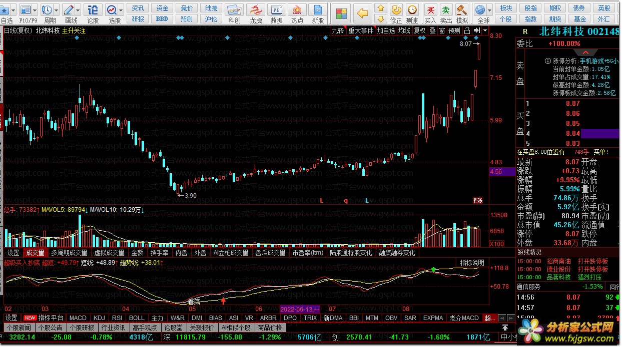Open the 模拟 gavel simulation icon
Viewport: 622px width, 347px height.
pyautogui.click(x=462, y=9)
